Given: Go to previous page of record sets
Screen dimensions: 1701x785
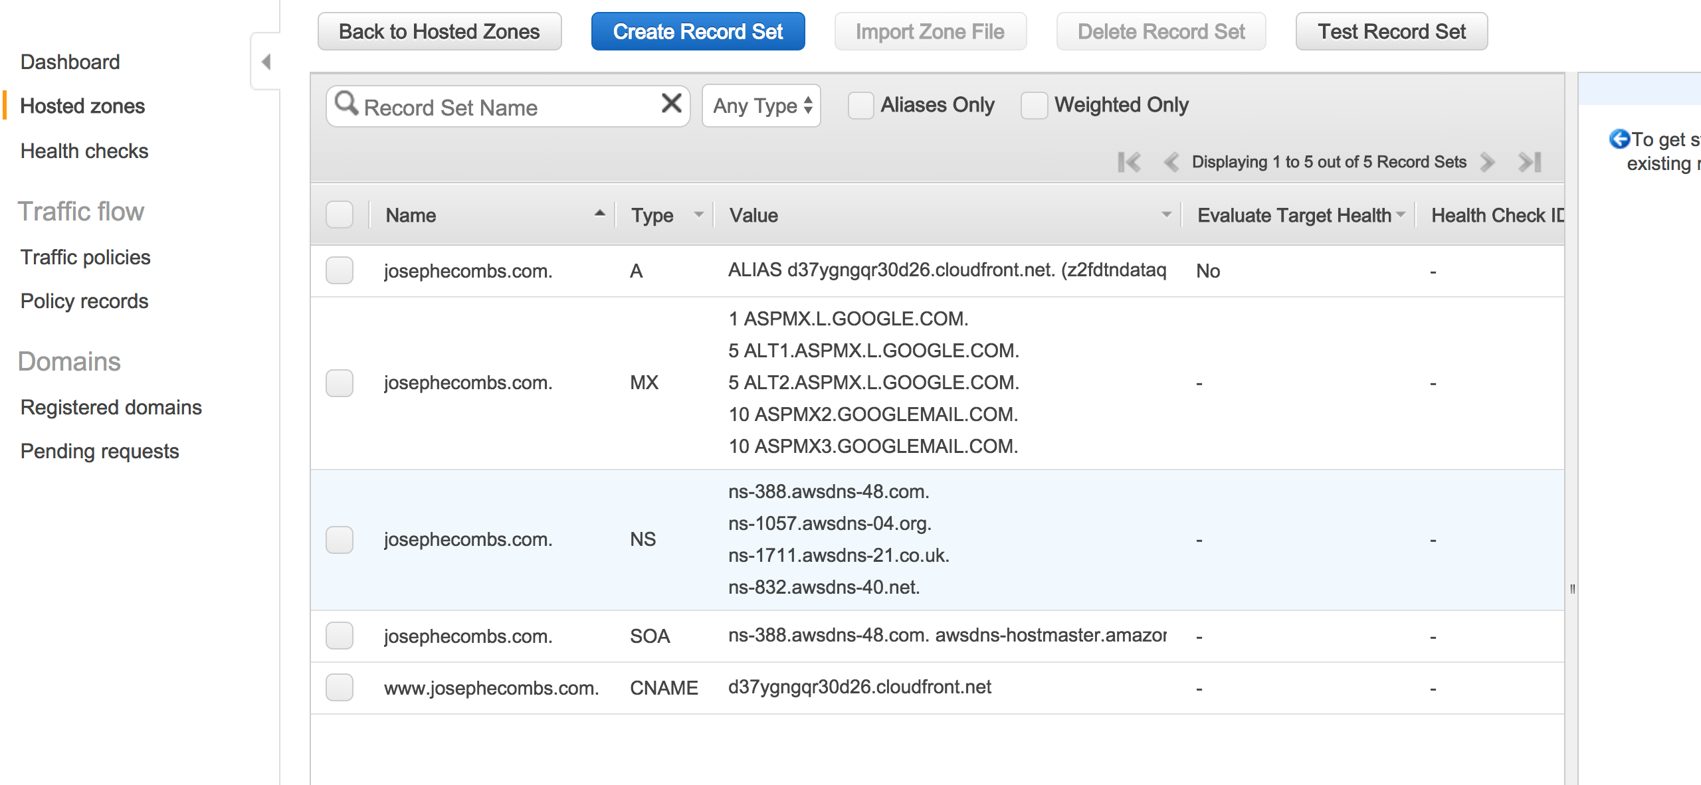Looking at the screenshot, I should coord(1171,162).
